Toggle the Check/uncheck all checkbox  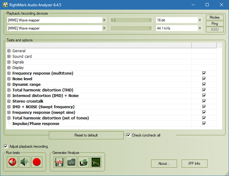pyautogui.click(x=128, y=135)
